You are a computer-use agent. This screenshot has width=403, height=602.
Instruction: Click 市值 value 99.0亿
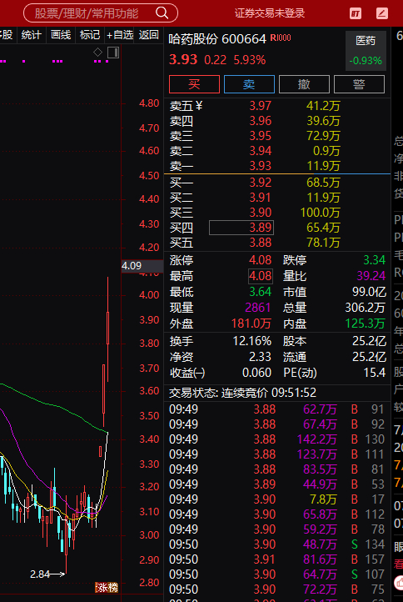click(369, 292)
